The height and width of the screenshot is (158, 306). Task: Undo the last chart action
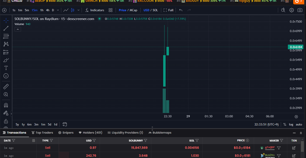[181, 10]
